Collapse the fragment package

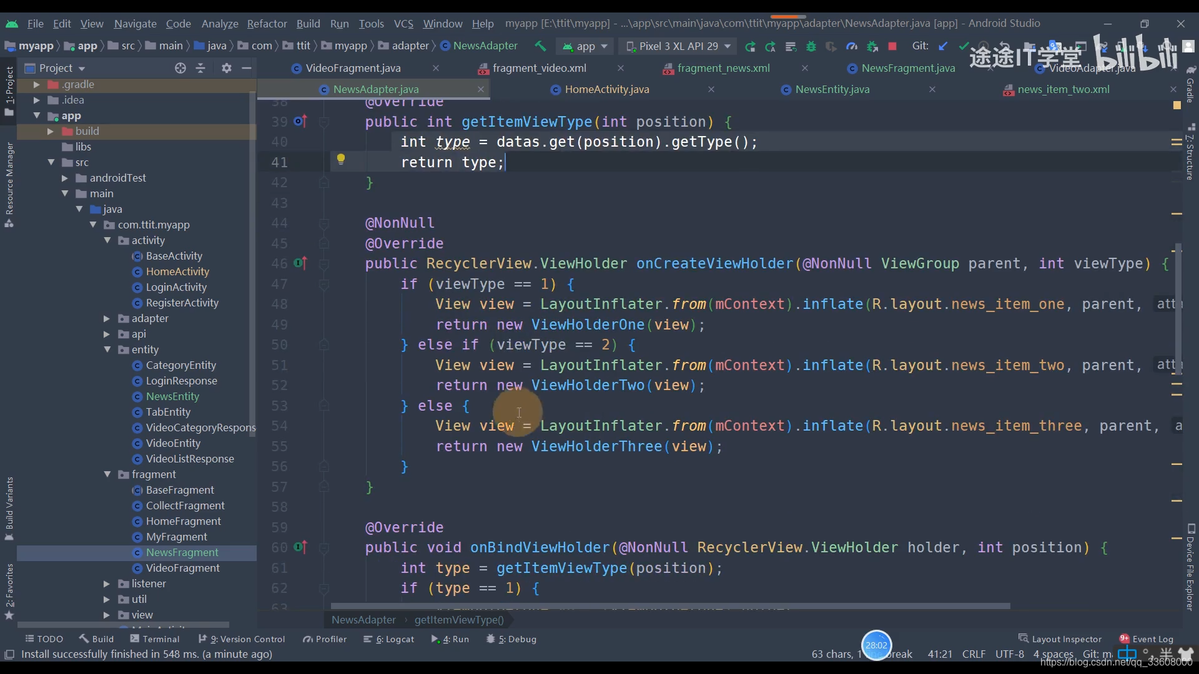pyautogui.click(x=107, y=474)
